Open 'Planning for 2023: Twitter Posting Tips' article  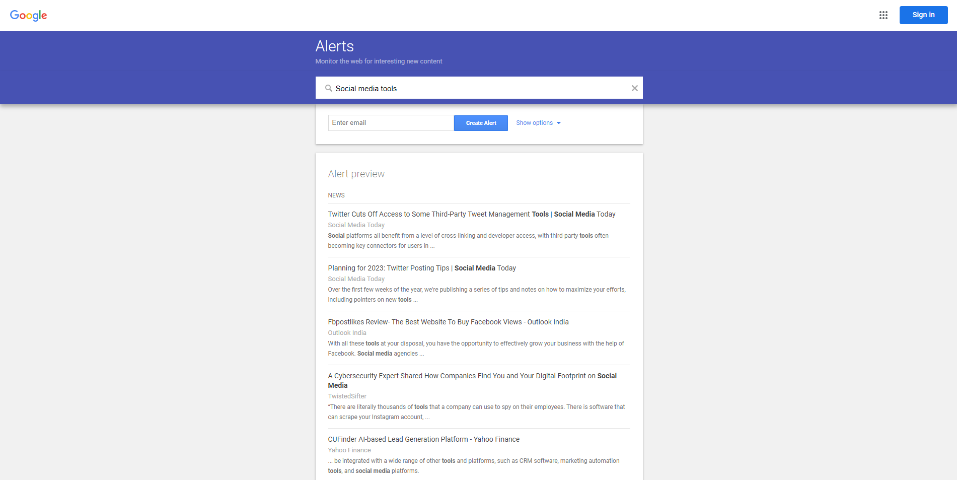[422, 268]
